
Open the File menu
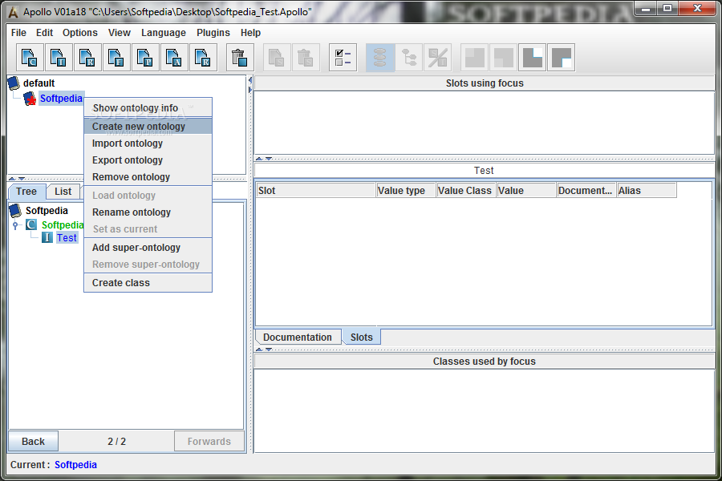click(19, 33)
